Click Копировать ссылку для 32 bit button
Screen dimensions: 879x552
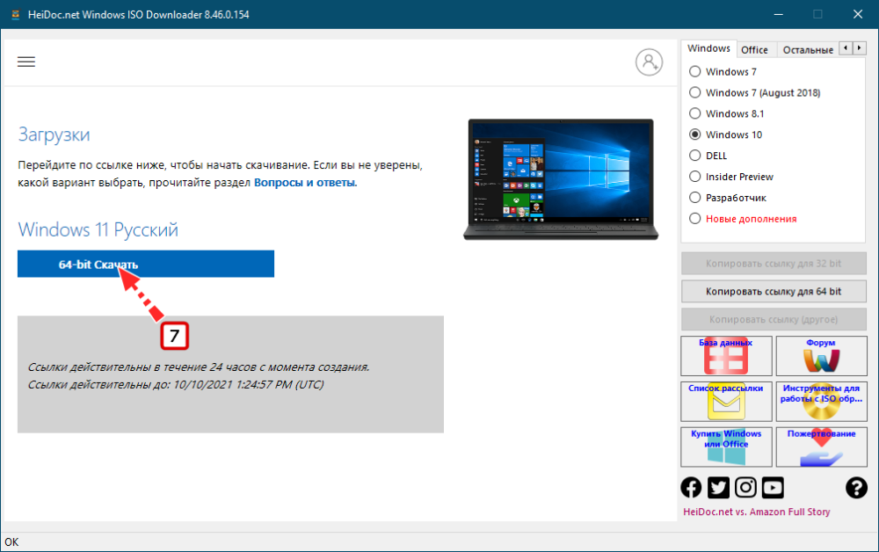(774, 264)
